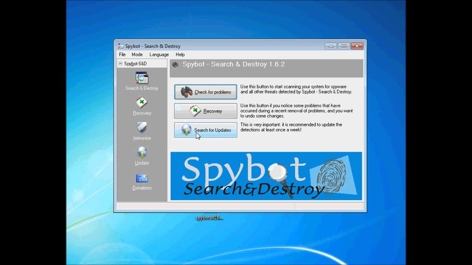This screenshot has height=265, width=472.
Task: Click the scanning for spyware description text
Action: point(296,89)
